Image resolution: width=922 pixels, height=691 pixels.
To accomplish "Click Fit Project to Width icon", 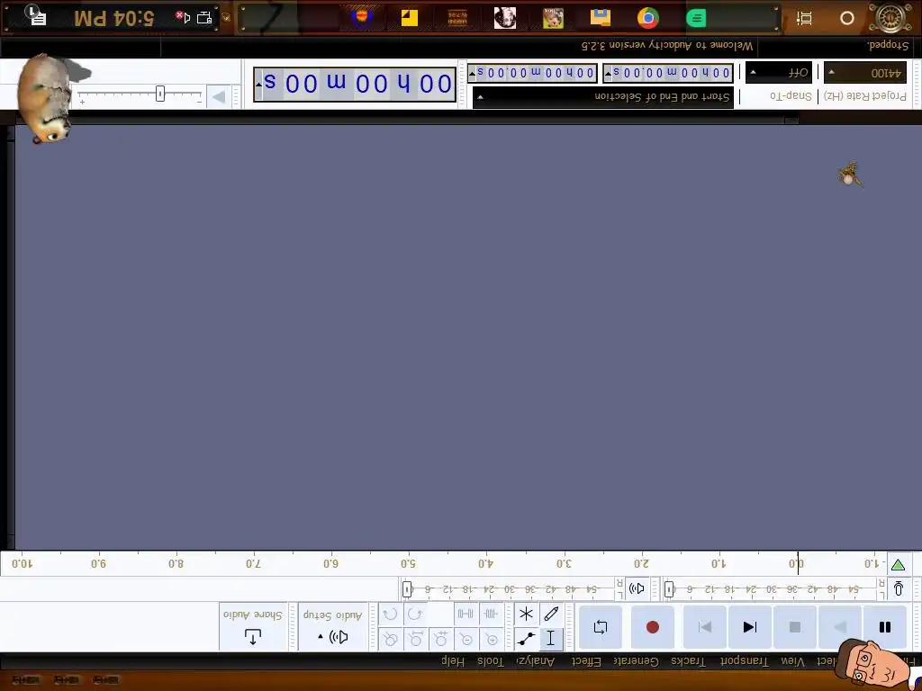I will tap(416, 639).
